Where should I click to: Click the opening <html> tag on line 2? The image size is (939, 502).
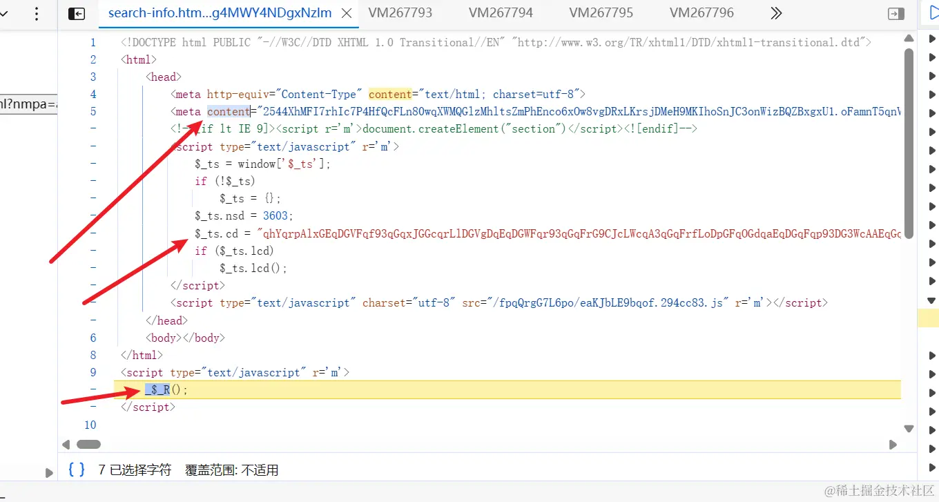tap(139, 60)
